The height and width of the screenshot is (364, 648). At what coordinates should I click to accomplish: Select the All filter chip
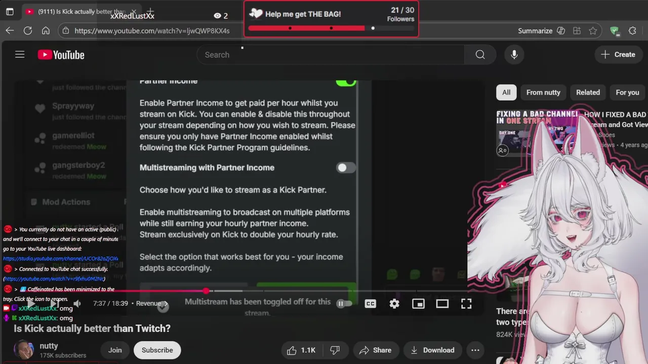point(506,93)
